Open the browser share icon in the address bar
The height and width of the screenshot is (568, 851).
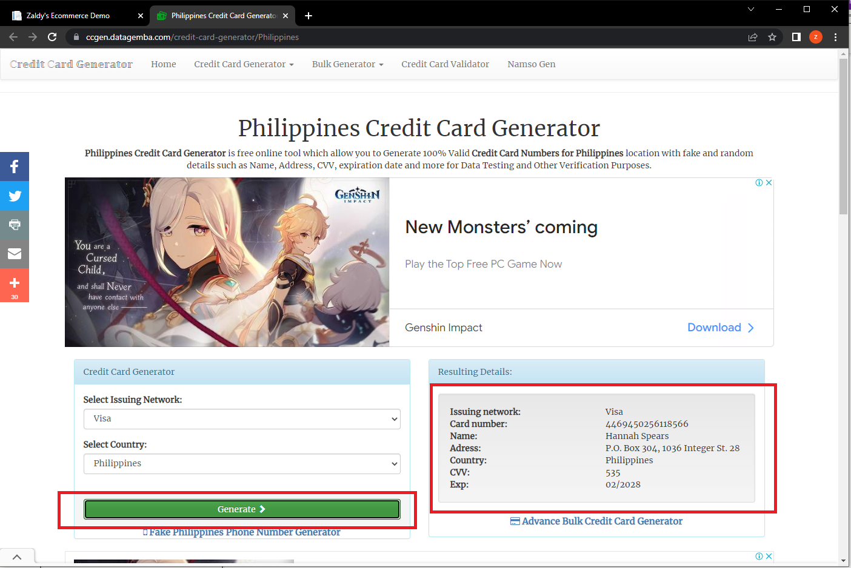752,36
